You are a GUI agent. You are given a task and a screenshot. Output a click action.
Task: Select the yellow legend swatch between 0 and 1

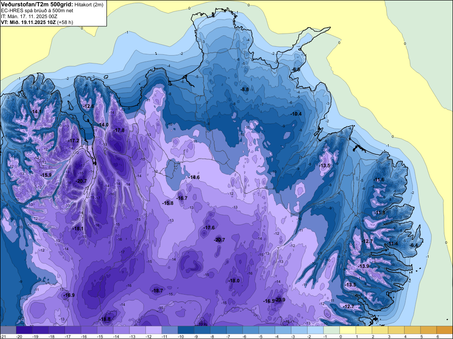[x=348, y=330]
